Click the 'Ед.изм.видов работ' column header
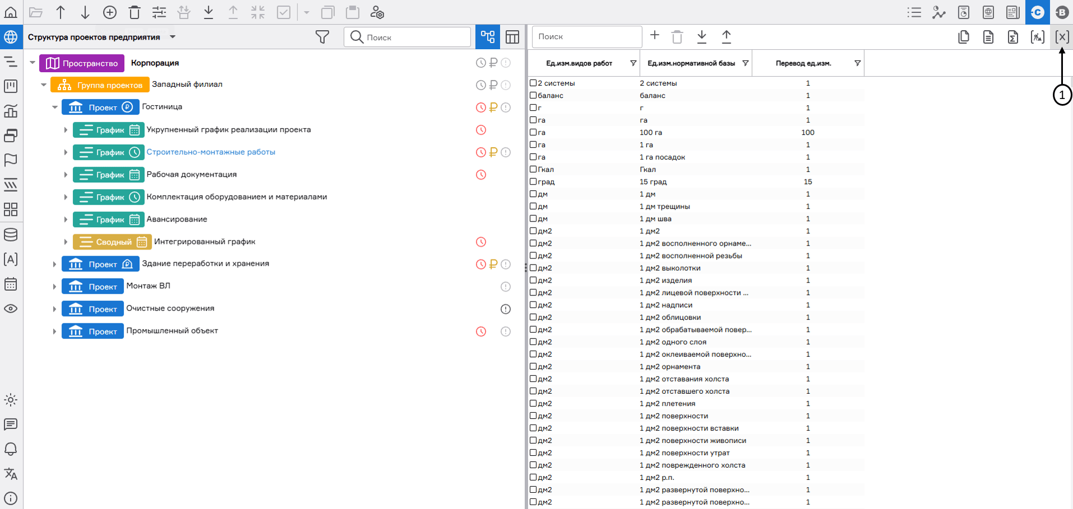Image resolution: width=1073 pixels, height=509 pixels. coord(579,63)
